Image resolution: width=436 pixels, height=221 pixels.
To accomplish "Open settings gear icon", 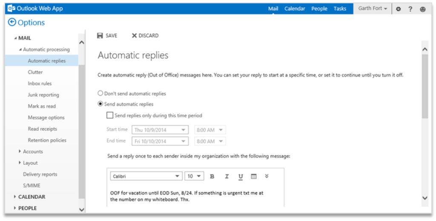I will [x=399, y=9].
